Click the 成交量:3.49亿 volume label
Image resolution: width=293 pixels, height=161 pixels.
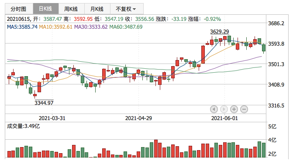coord(23,126)
